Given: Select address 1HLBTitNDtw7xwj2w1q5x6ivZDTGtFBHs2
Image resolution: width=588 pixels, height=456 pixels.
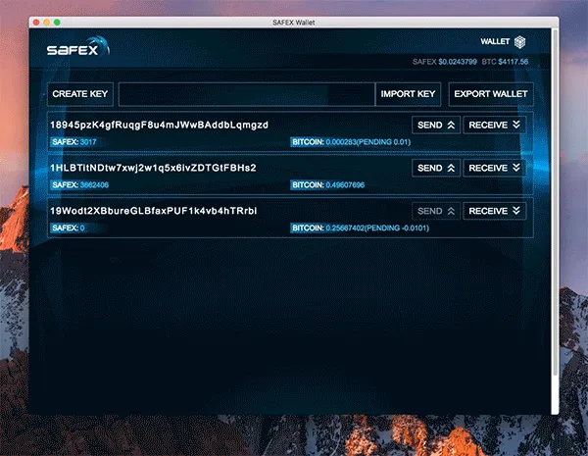Looking at the screenshot, I should [x=153, y=168].
